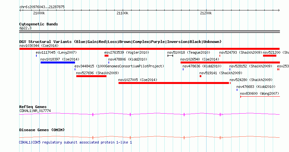Click the nsv1027005 (Coe2014) label
Viewport: 289px width, 152px height.
click(x=138, y=80)
